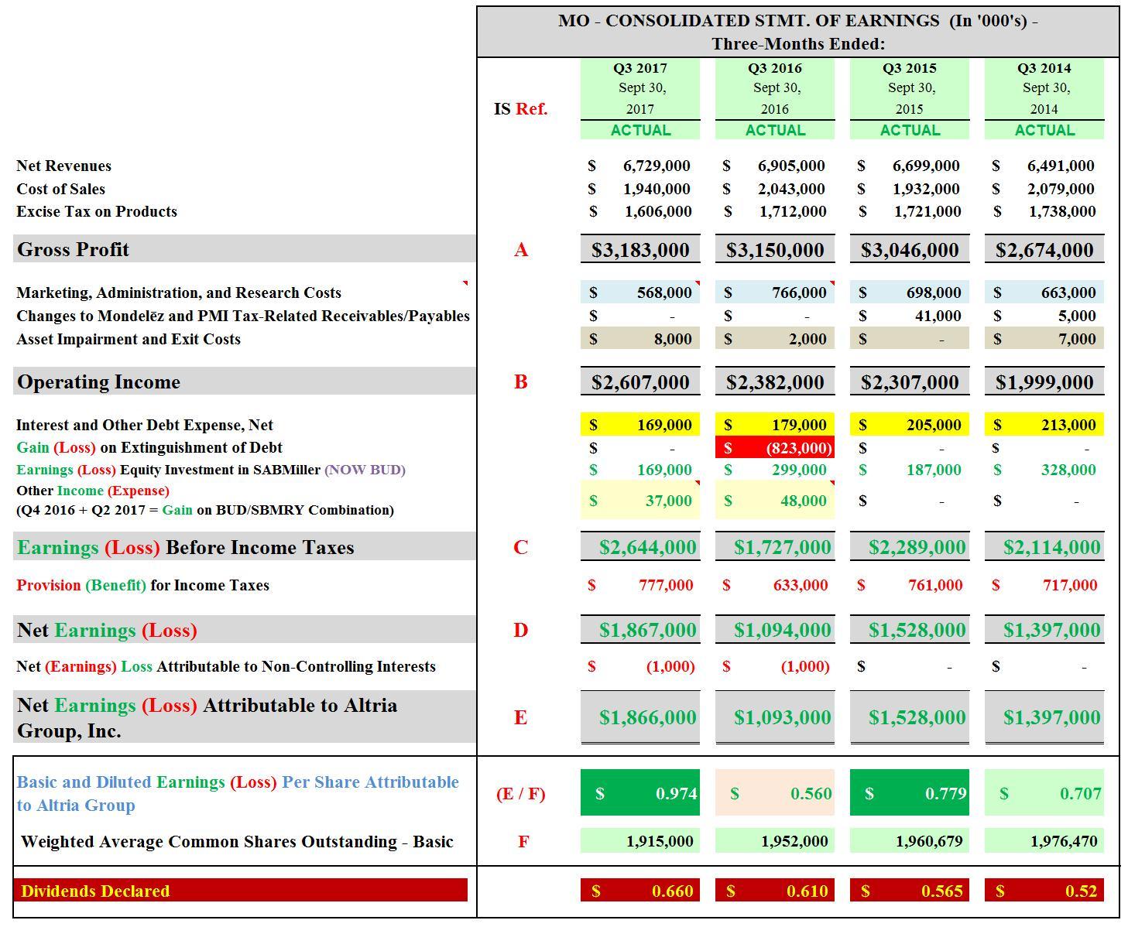Select the IS Ref. header cell

tap(521, 108)
